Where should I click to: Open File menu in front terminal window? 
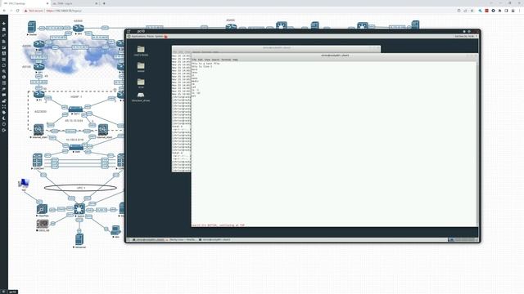click(194, 60)
